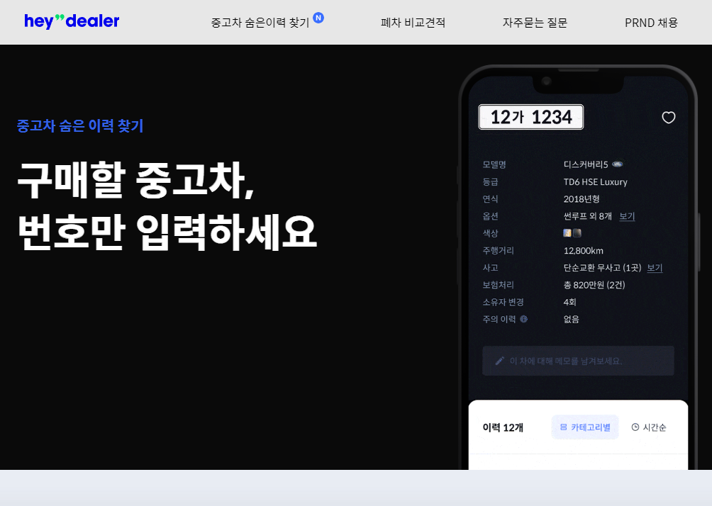
Task: Enable 카테고리별 view for the history list
Action: (x=585, y=427)
